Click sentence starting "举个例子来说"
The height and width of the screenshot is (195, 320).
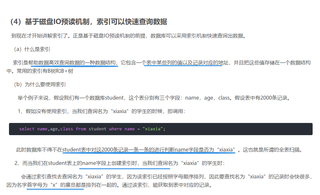pos(154,98)
